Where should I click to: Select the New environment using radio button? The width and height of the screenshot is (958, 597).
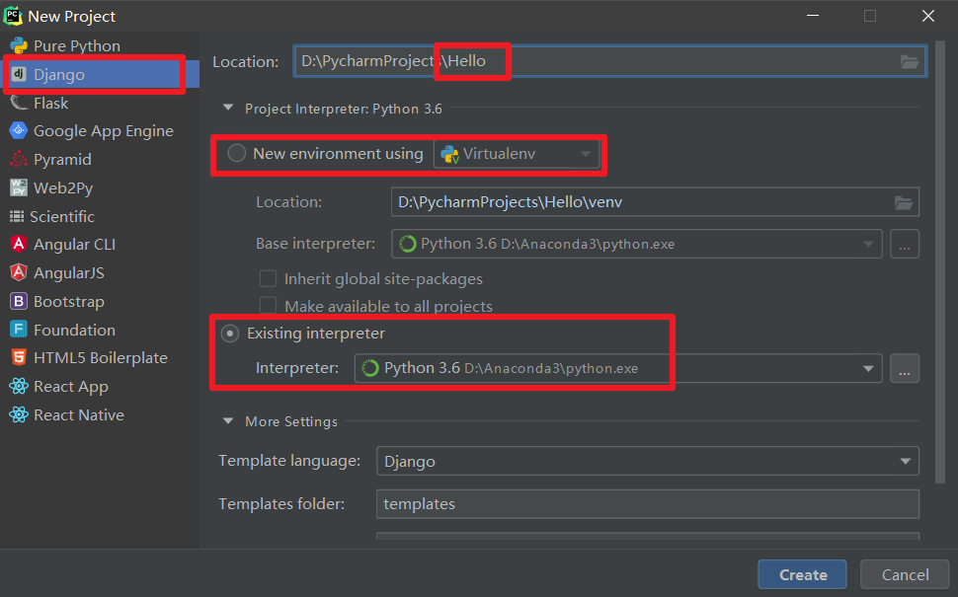(236, 153)
